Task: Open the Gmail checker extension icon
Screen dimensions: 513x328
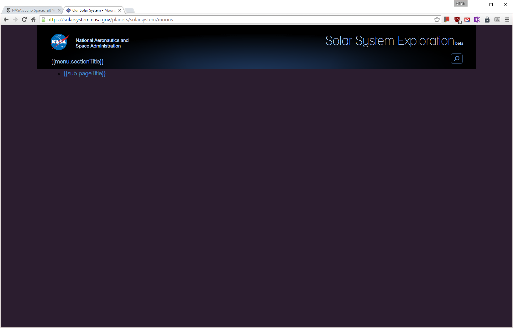Action: point(467,20)
